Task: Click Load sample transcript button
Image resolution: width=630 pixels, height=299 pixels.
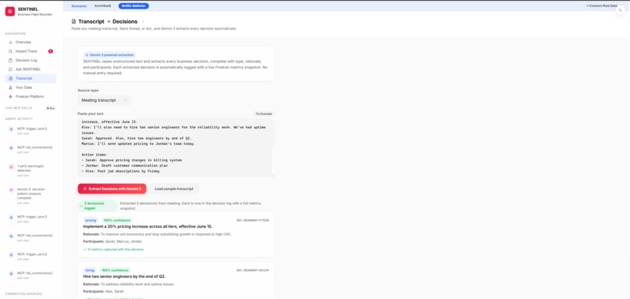Action: pyautogui.click(x=174, y=189)
